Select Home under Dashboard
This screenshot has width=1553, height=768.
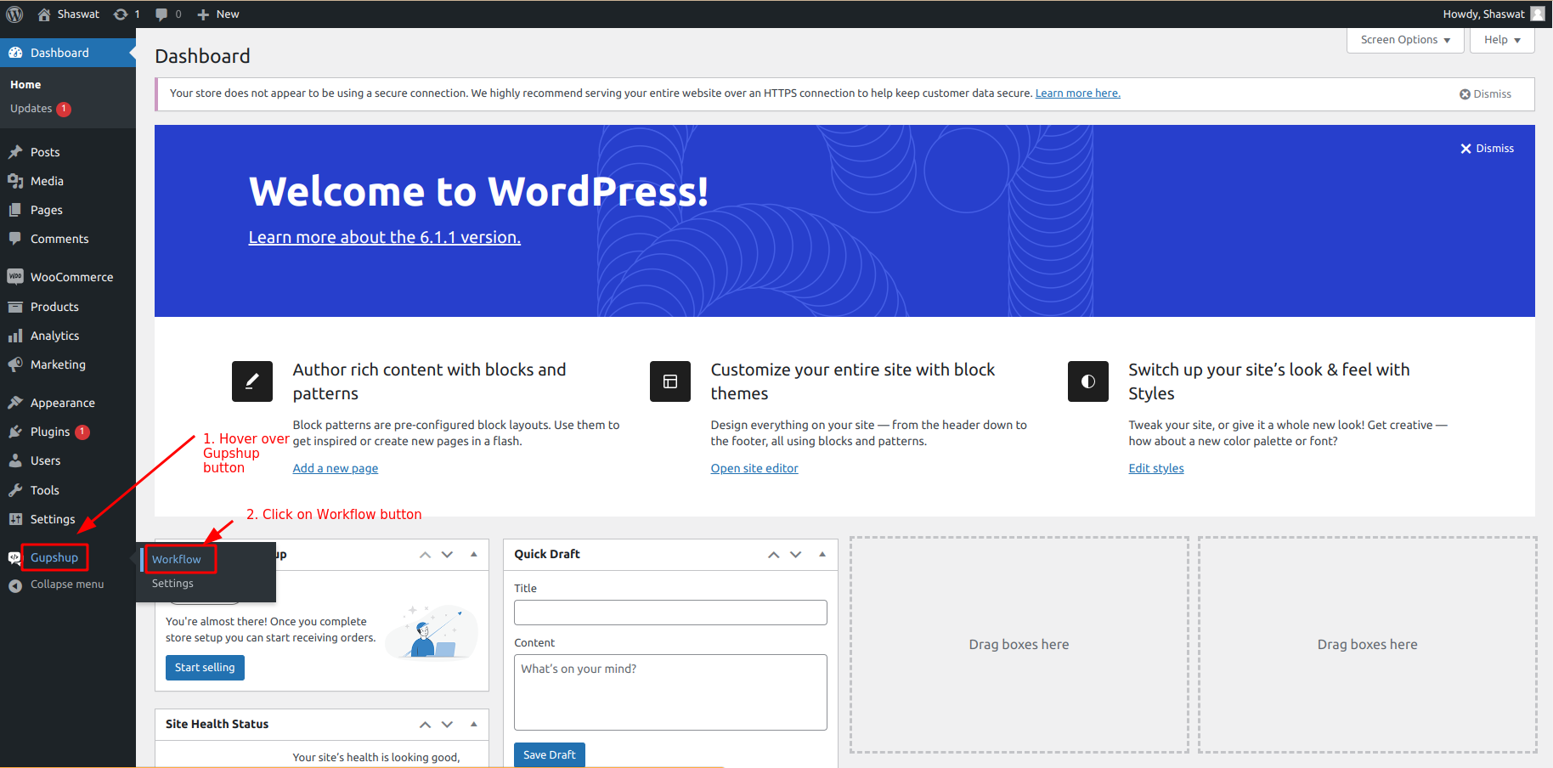[25, 85]
